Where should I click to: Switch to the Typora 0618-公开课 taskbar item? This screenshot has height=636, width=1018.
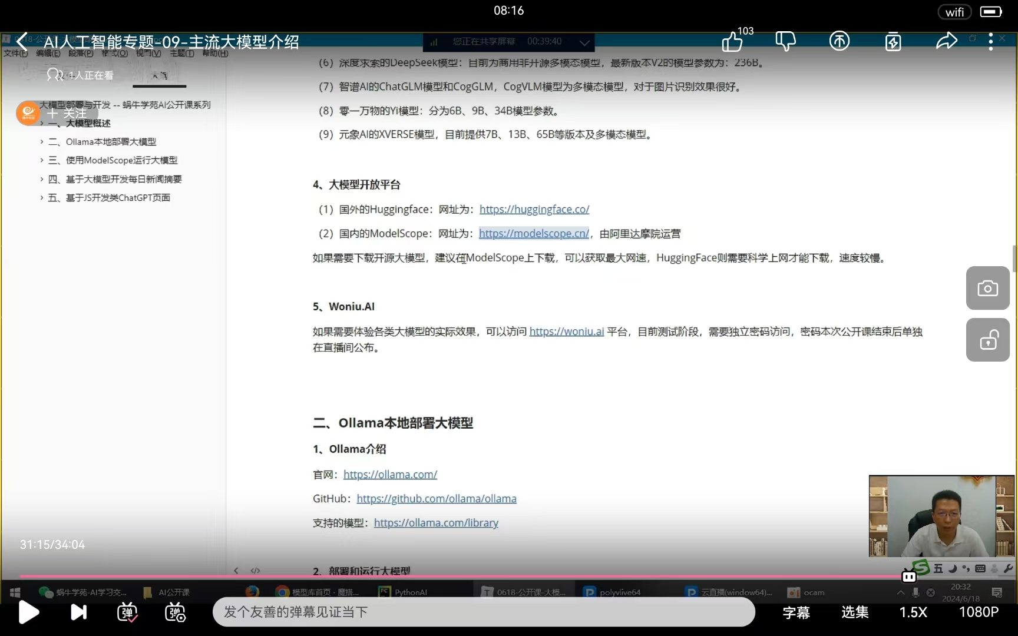point(523,592)
